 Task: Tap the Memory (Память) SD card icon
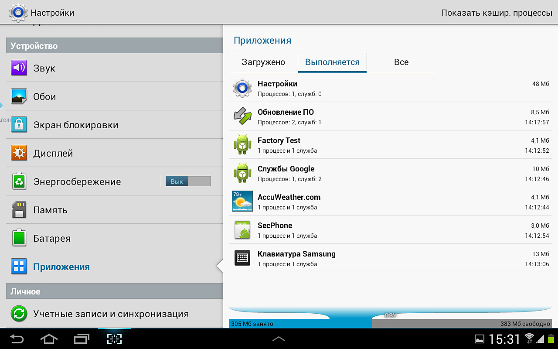[x=19, y=210]
